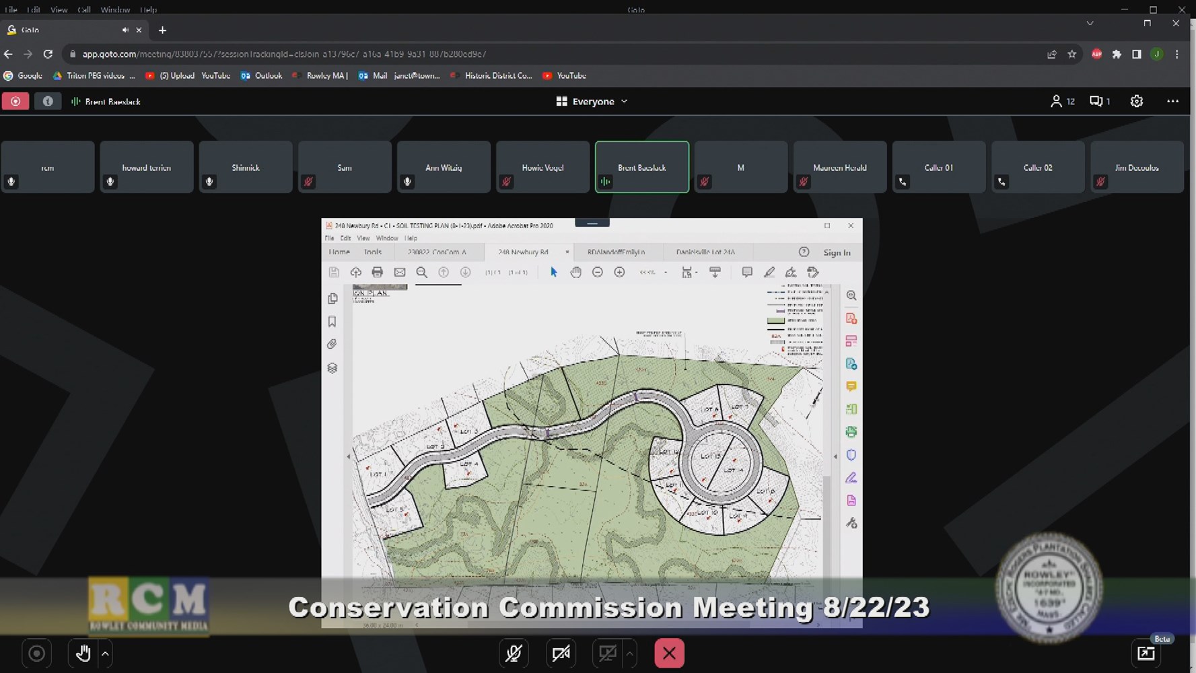Click Acrobat find text magnifier icon
This screenshot has height=673, width=1196.
pyautogui.click(x=421, y=272)
